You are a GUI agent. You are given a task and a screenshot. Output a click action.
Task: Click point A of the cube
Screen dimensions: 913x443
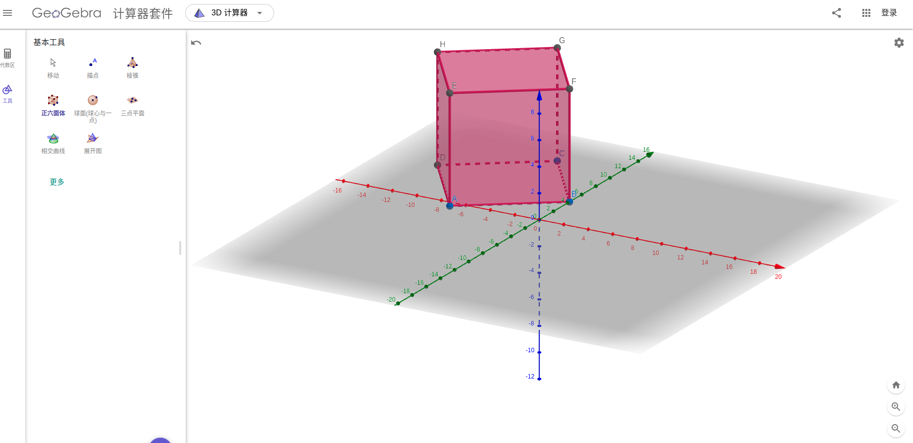[x=450, y=205]
